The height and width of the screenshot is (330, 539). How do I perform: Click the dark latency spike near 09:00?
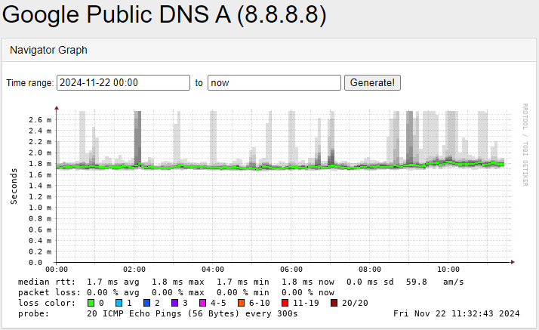click(409, 137)
